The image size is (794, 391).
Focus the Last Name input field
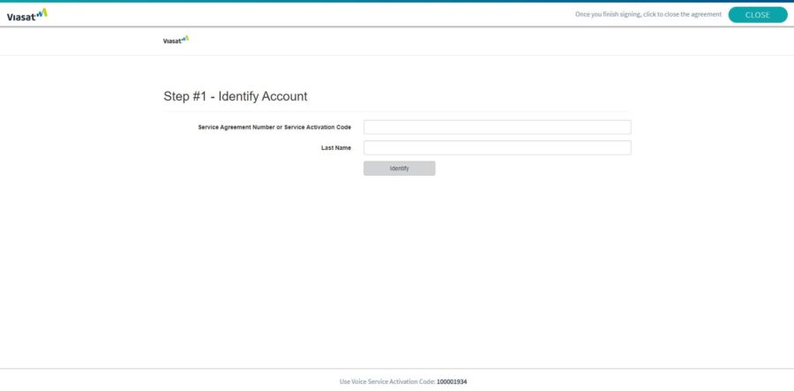pyautogui.click(x=498, y=148)
